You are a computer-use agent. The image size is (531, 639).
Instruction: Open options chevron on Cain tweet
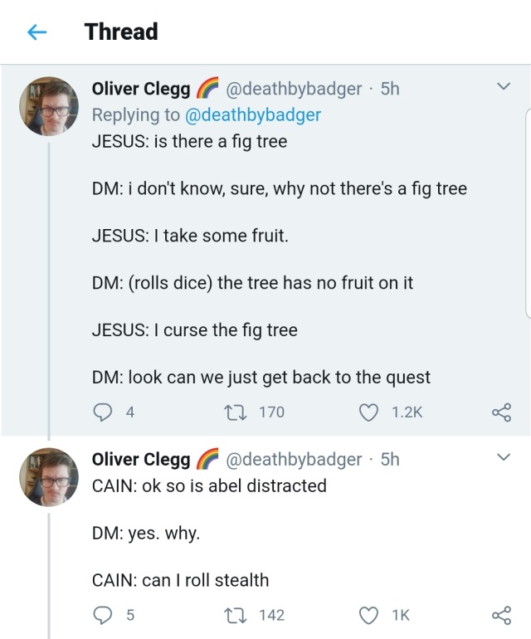coord(502,457)
